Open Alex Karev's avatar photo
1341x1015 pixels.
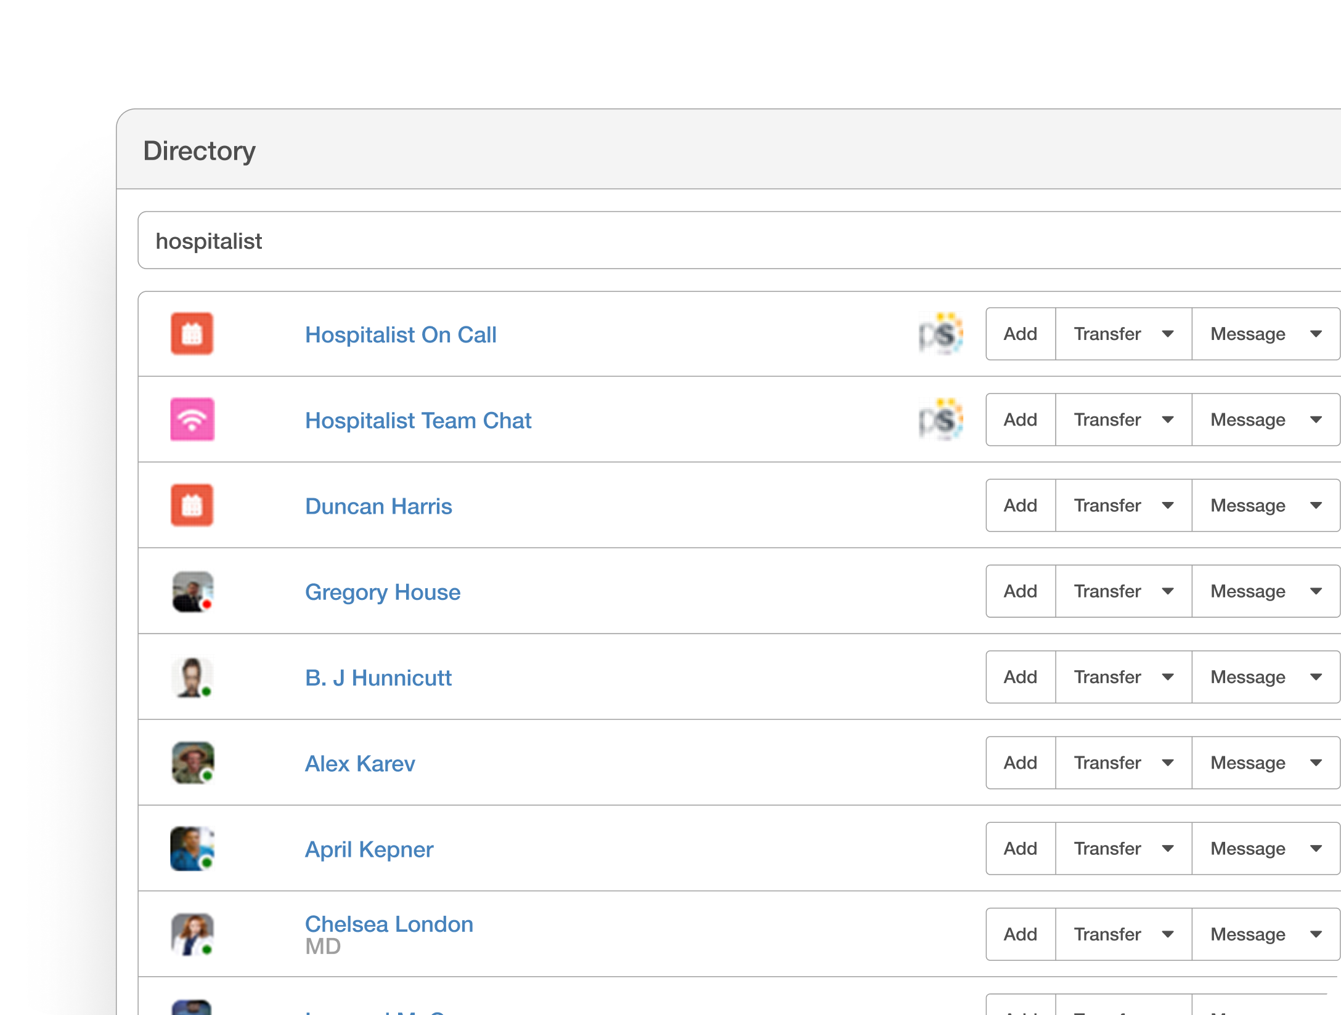[192, 762]
